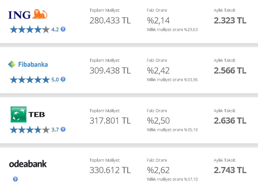Image resolution: width=258 pixels, height=186 pixels.
Task: Open rating help icon next to 4.2
Action: [x=63, y=29]
